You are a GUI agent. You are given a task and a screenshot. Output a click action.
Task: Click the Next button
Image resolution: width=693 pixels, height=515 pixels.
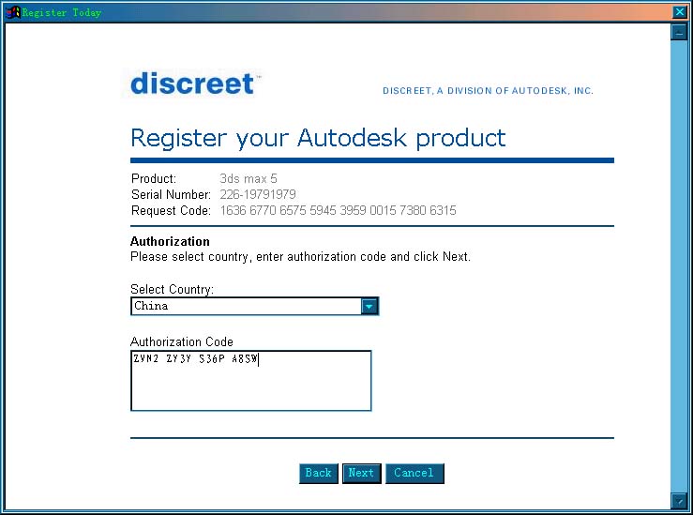pos(362,473)
